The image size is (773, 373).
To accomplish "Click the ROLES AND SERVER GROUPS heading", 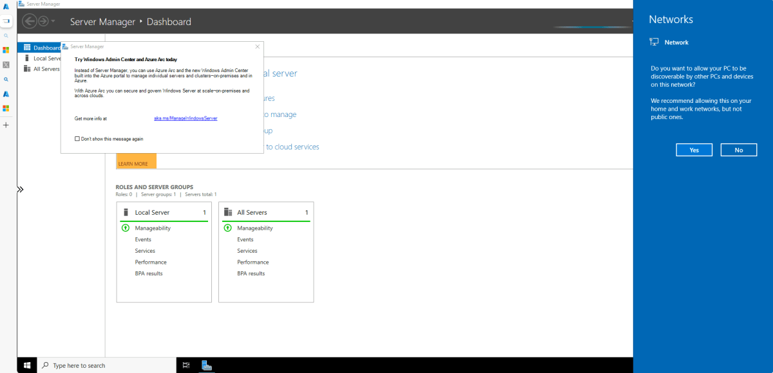I will [155, 187].
